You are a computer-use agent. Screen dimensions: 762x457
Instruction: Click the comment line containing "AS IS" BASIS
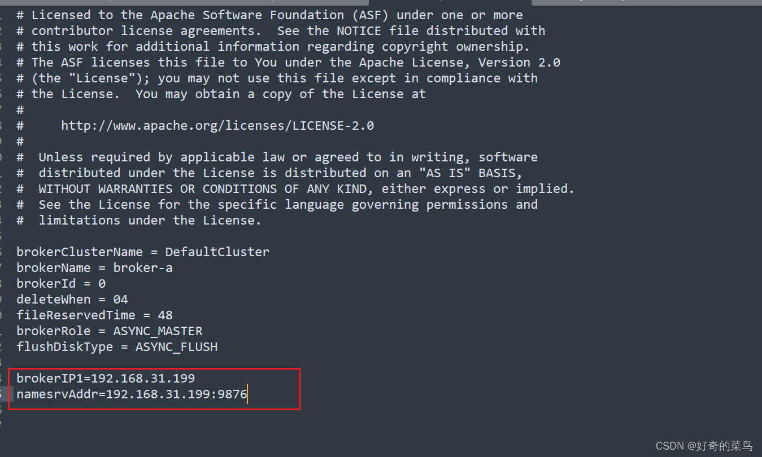coord(269,173)
